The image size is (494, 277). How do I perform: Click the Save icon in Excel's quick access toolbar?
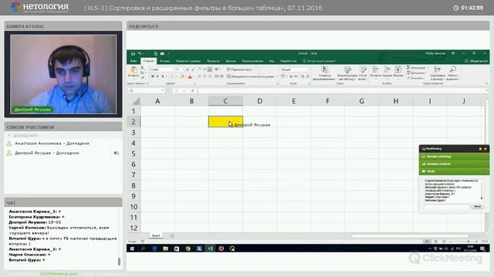133,54
